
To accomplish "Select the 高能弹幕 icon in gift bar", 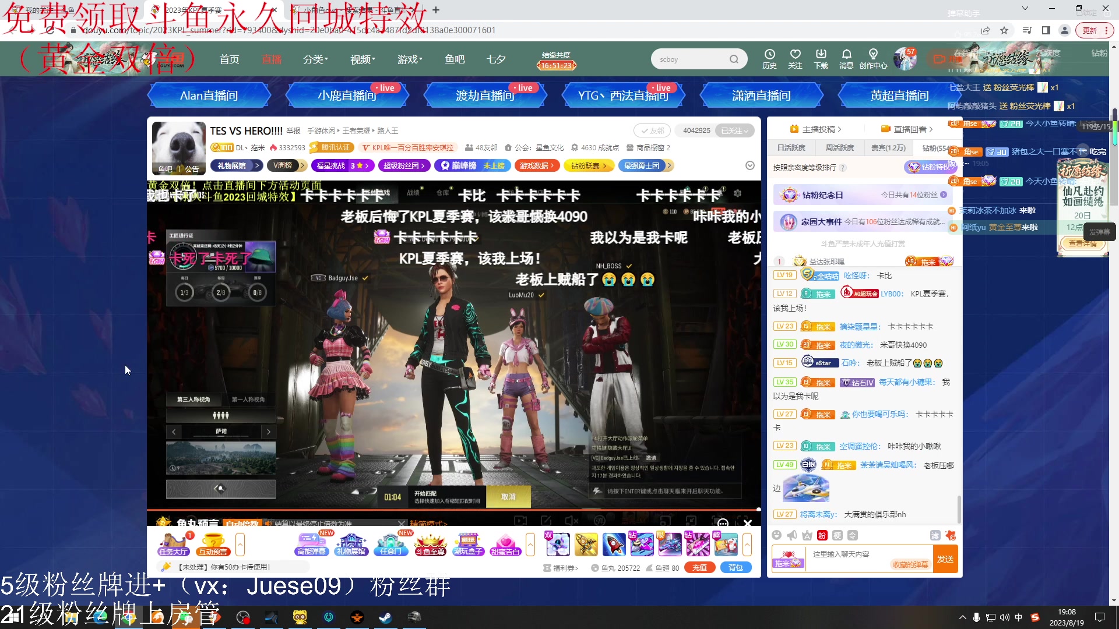I will (x=311, y=545).
